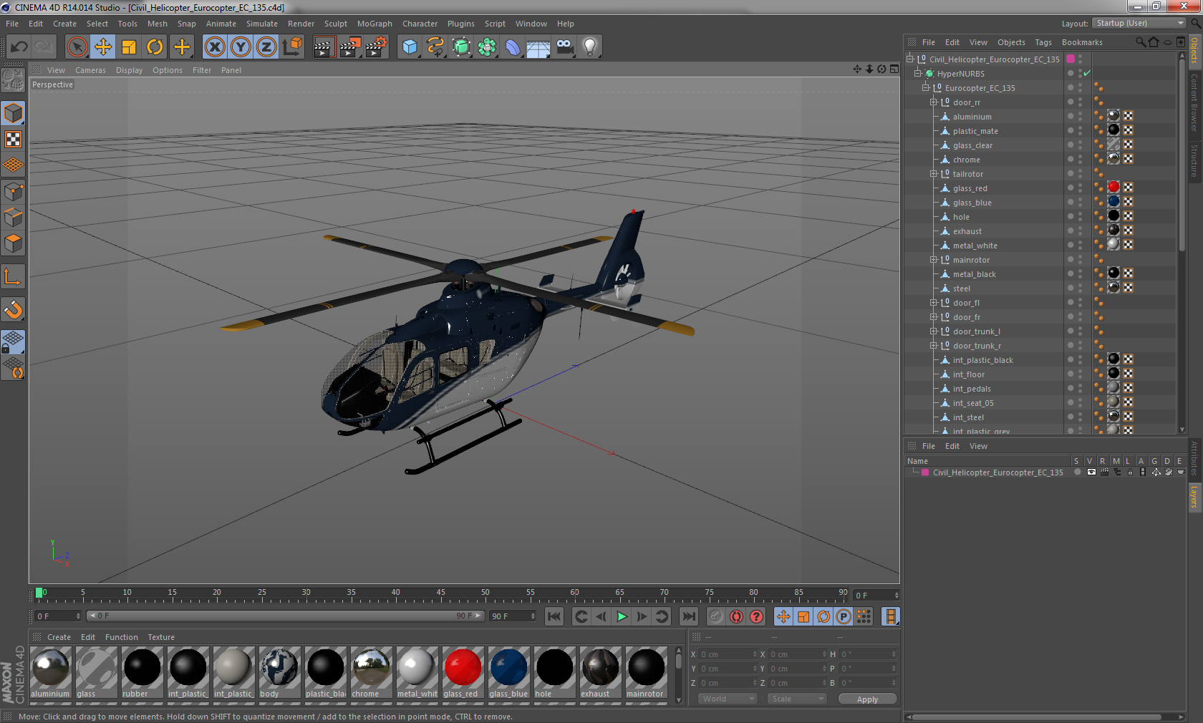Open the Layout dropdown Startup (User)
Screen dimensions: 1203x723
pos(1140,23)
